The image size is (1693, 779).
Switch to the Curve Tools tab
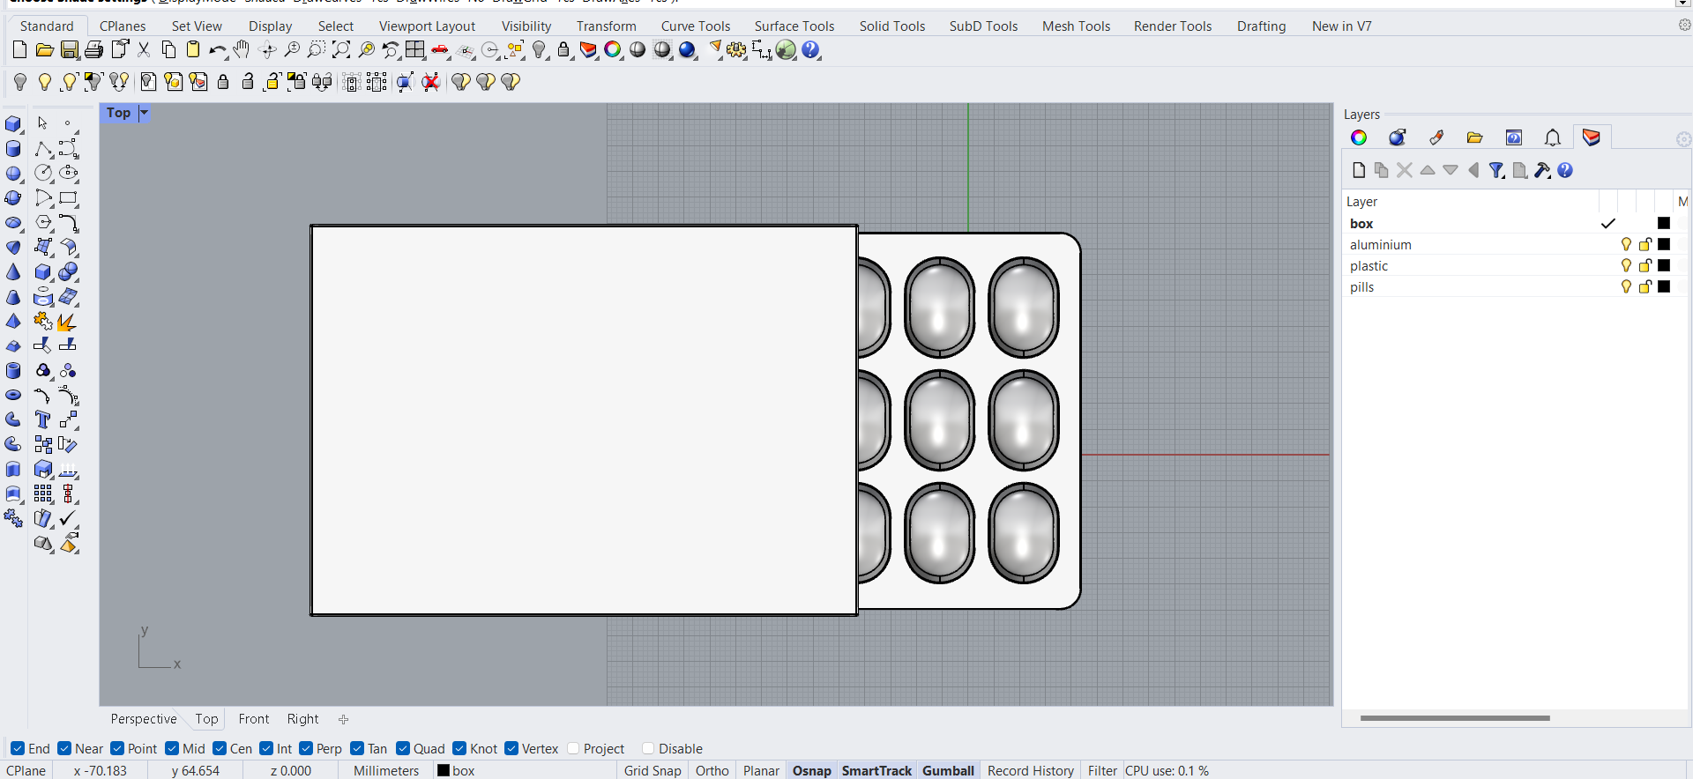click(x=696, y=26)
